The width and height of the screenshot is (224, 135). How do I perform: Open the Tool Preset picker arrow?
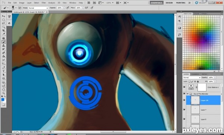click(x=8, y=8)
